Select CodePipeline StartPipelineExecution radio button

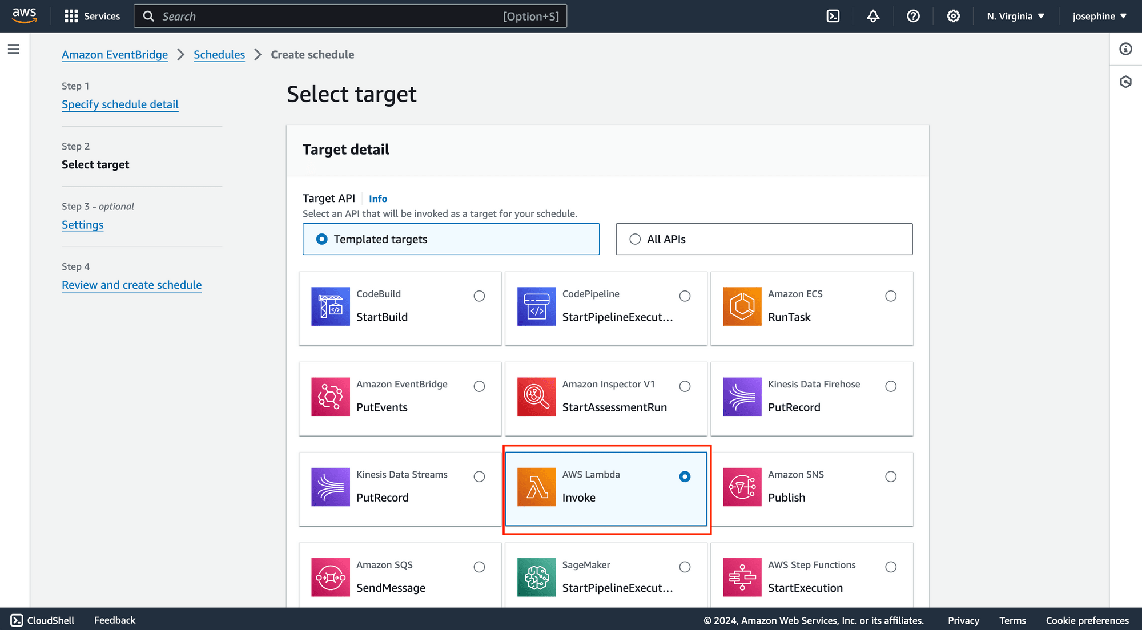pyautogui.click(x=685, y=296)
